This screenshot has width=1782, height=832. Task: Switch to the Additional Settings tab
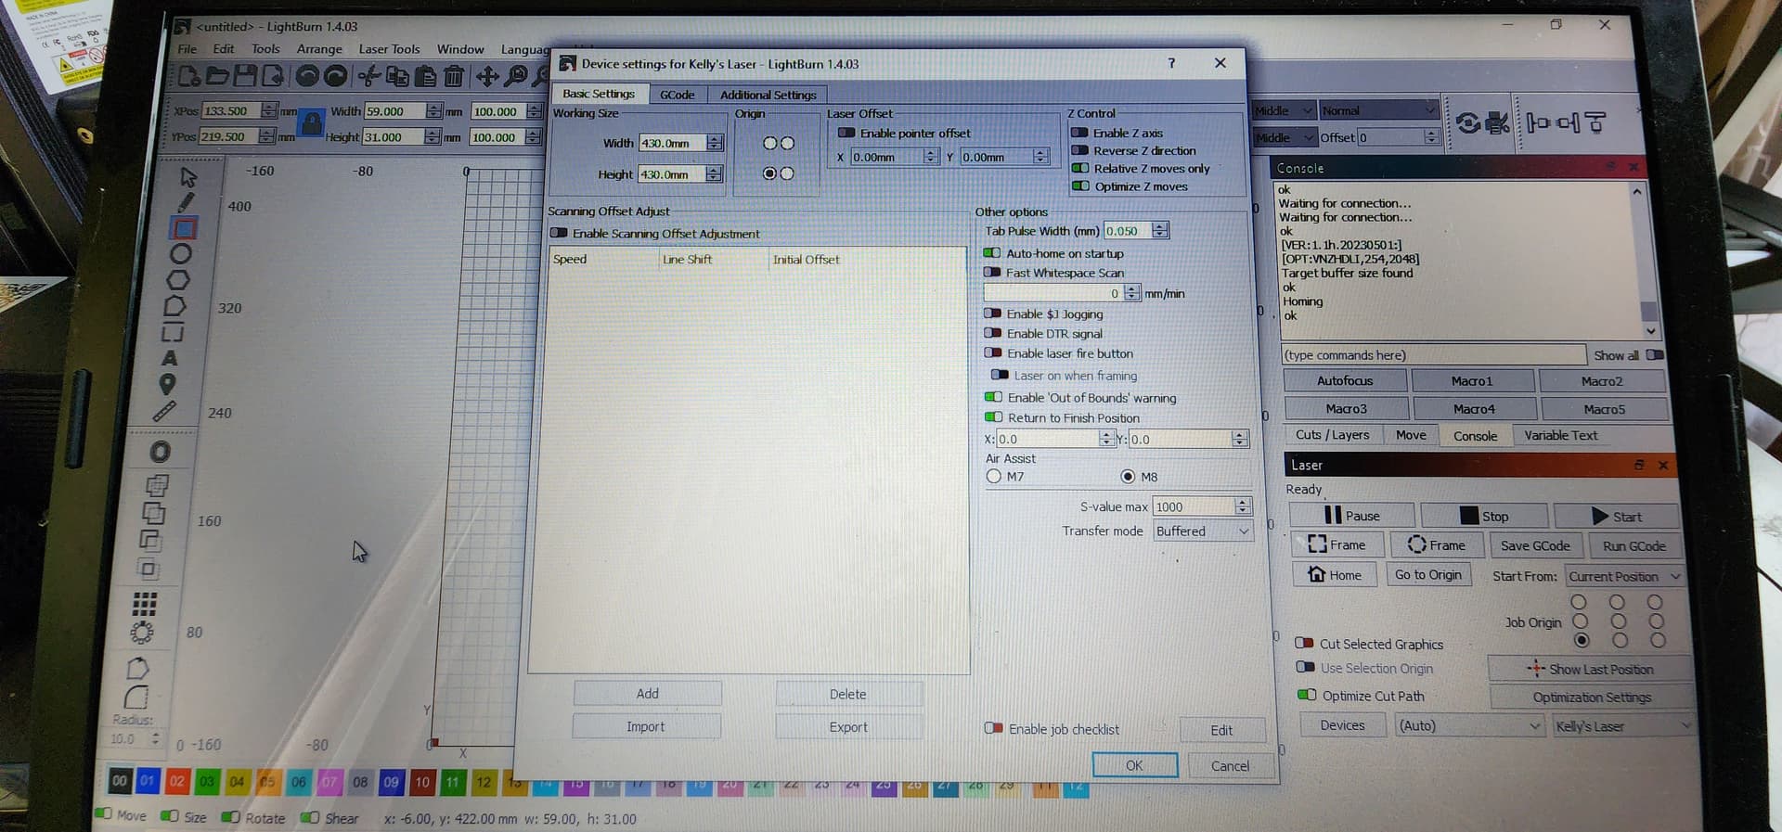768,95
